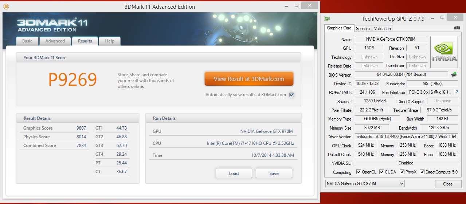The height and width of the screenshot is (204, 466).
Task: Click the Close button in GPU-Z
Action: [x=448, y=184]
